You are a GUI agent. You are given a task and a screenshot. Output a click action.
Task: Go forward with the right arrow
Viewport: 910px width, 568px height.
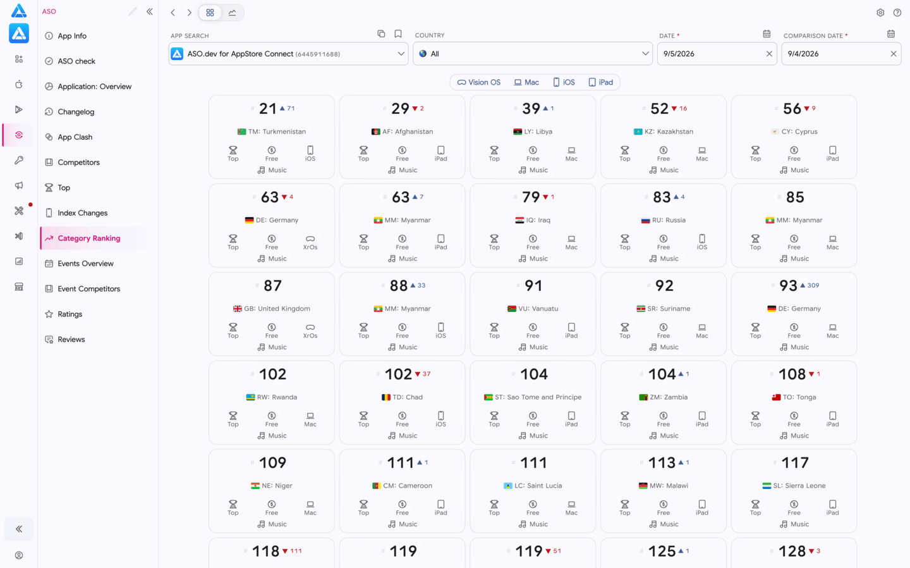[189, 13]
